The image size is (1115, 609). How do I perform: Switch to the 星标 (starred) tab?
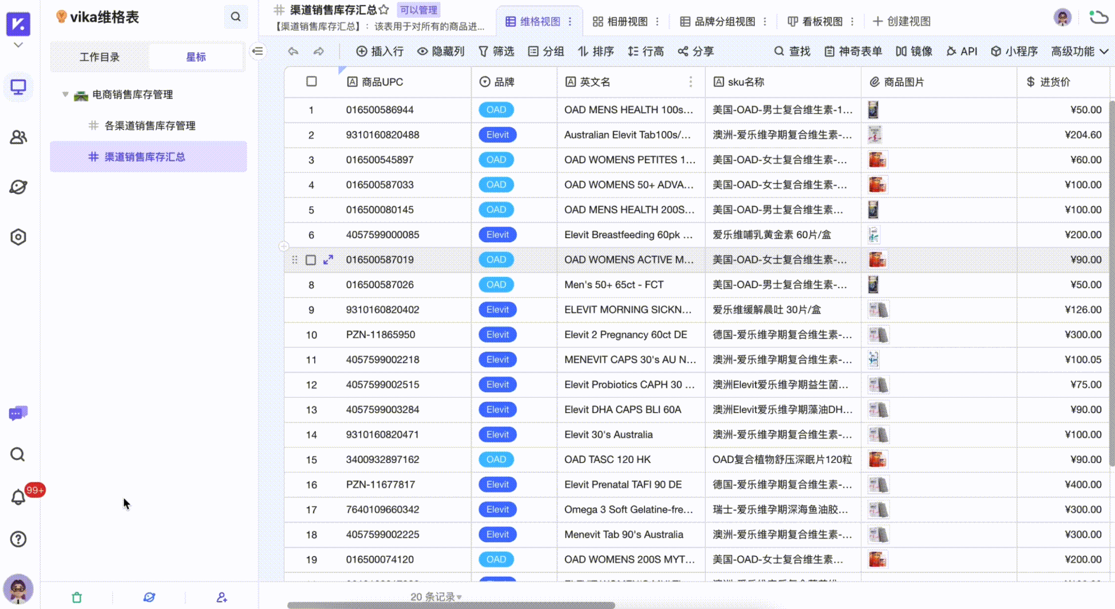click(196, 57)
